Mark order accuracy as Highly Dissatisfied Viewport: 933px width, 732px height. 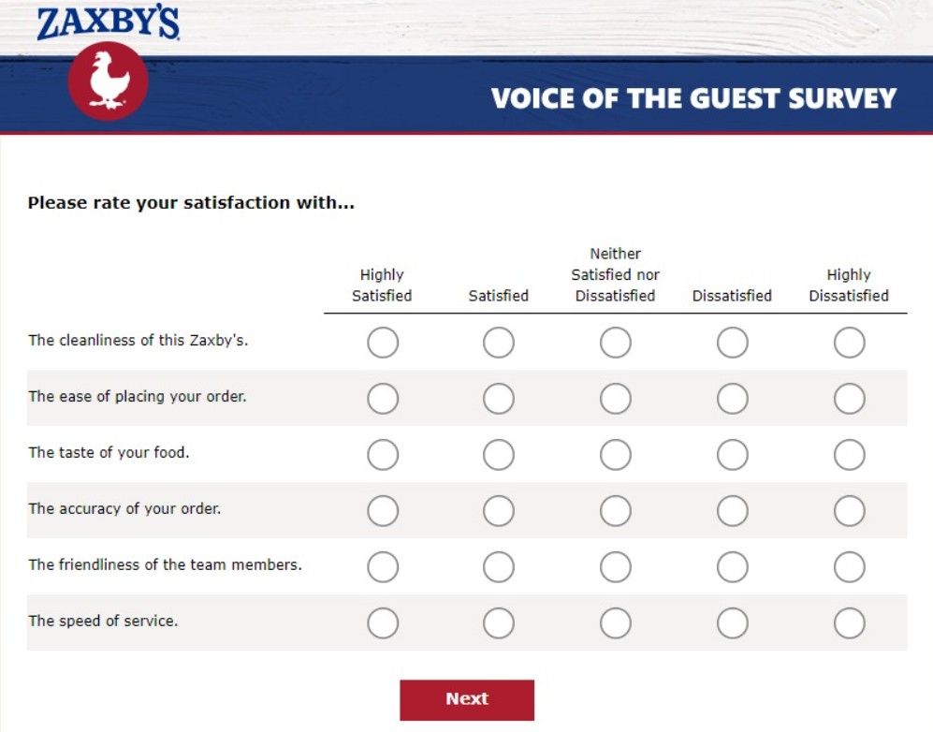[849, 511]
